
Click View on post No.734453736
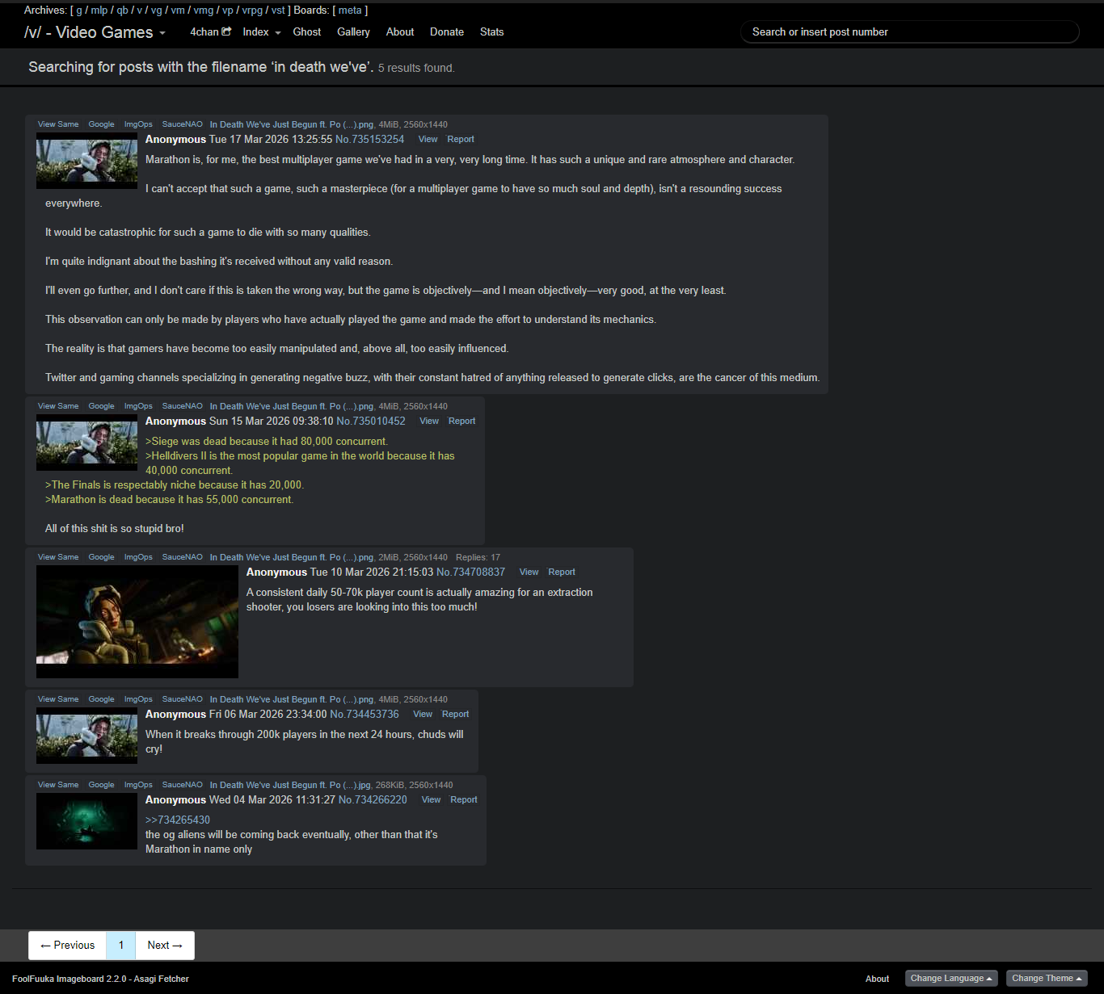pos(423,715)
